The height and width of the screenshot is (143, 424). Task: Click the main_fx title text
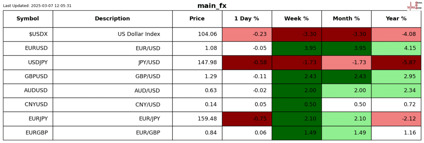pos(212,6)
